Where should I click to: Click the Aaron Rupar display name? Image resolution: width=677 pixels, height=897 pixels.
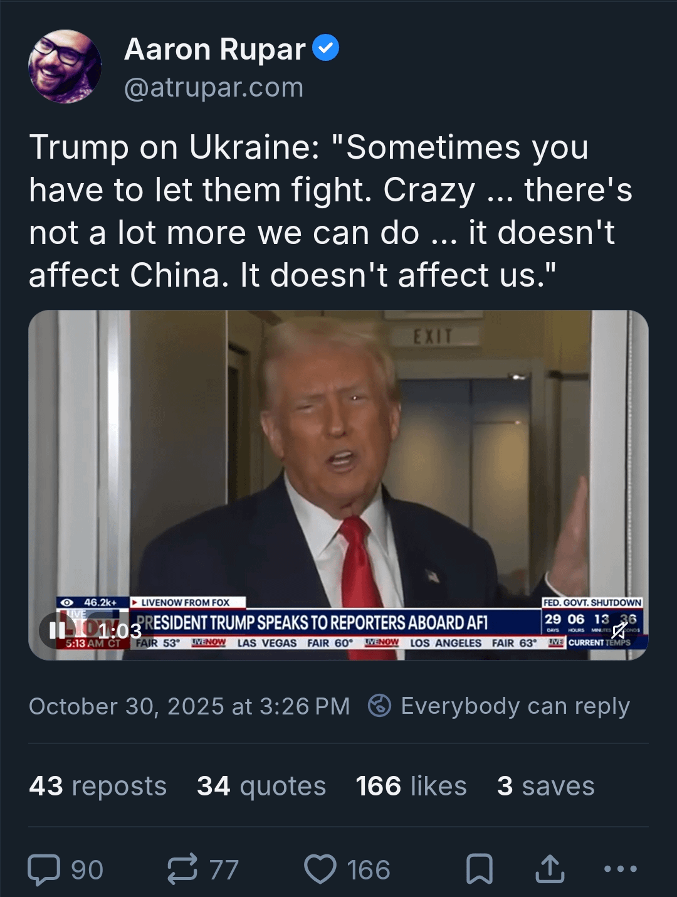[215, 49]
